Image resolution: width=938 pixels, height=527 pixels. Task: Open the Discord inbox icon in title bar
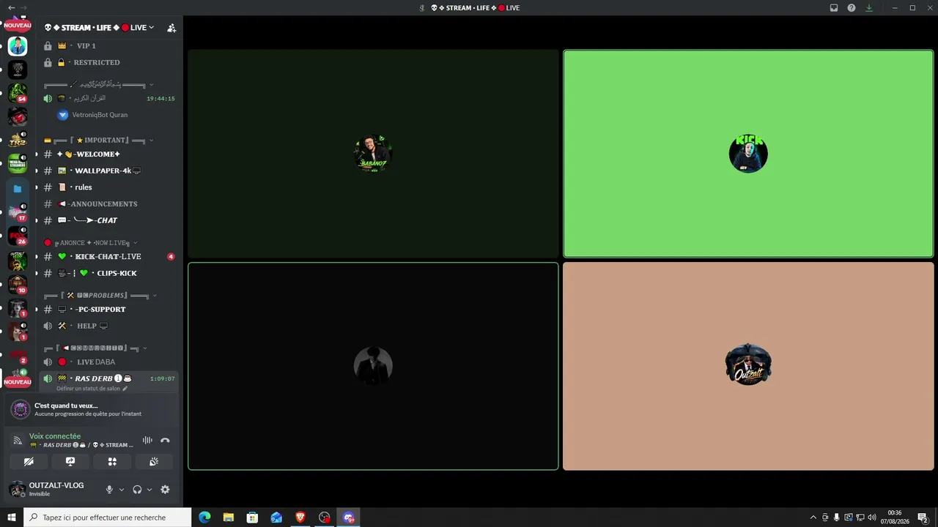(834, 8)
